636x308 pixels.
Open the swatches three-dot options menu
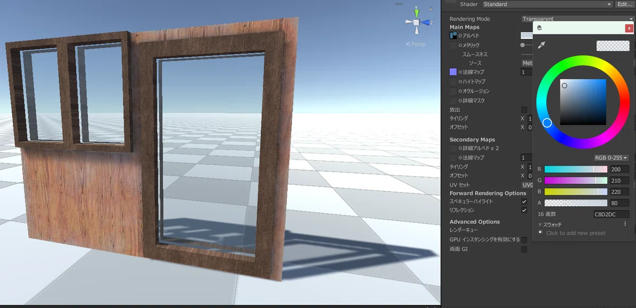coord(625,224)
